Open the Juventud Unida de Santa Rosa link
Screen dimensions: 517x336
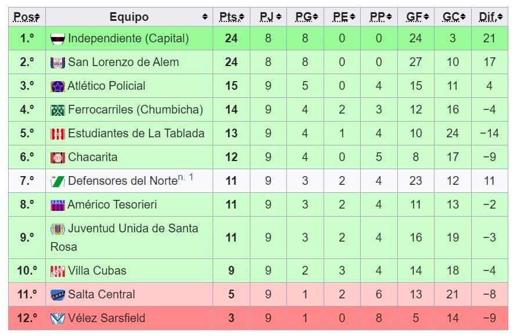pyautogui.click(x=124, y=238)
